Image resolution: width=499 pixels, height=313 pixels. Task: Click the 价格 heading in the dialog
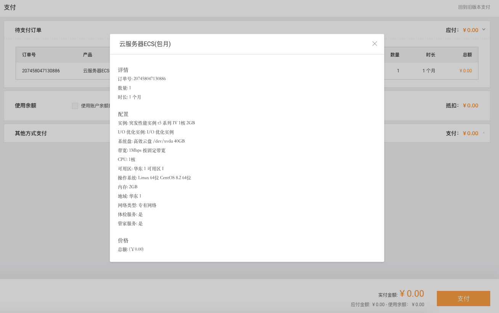[x=123, y=241]
